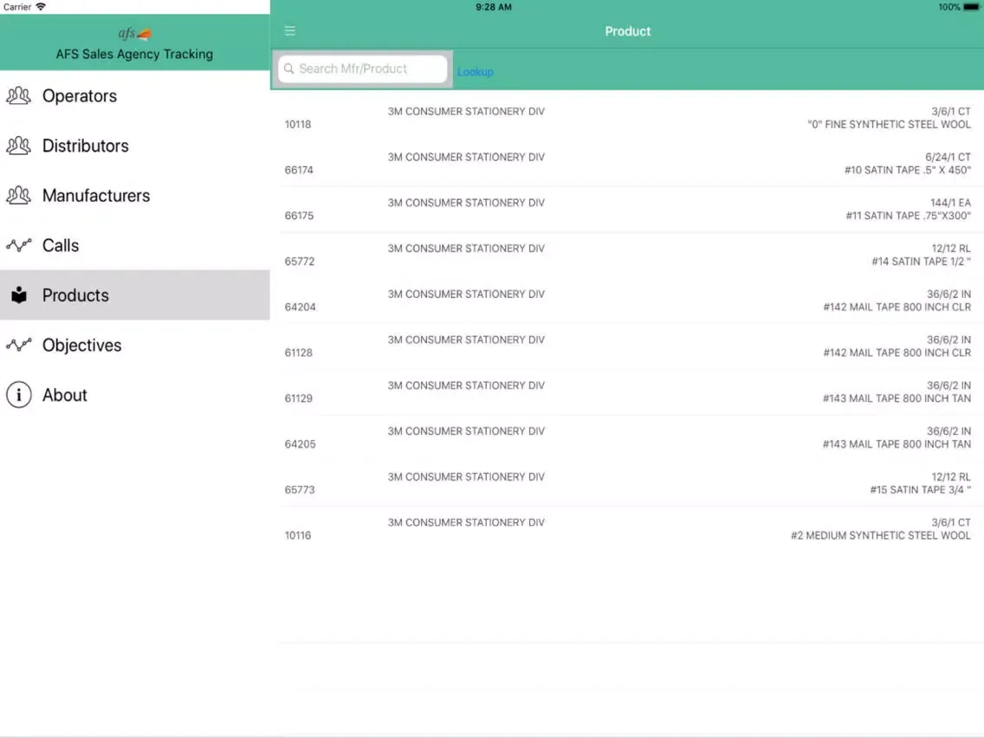This screenshot has height=738, width=984.
Task: Click the Wi-Fi status icon
Action: coord(41,7)
